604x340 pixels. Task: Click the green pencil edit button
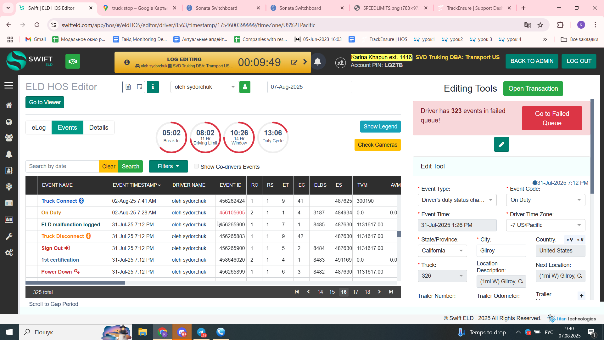[x=501, y=144]
